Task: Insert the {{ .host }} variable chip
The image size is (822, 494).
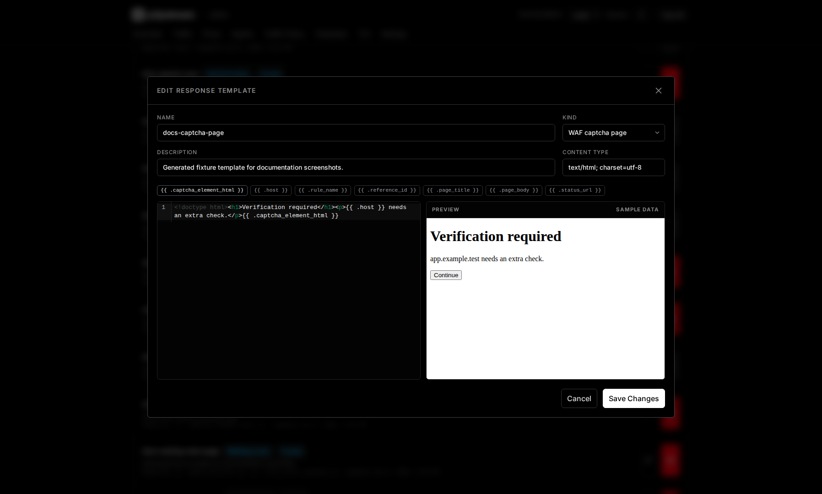Action: point(271,190)
